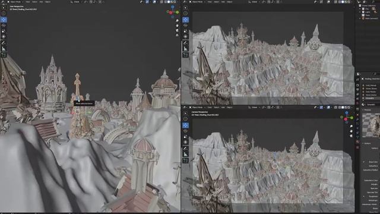Select the Add Cube tool in left viewport
380x214 pixels.
click(x=4, y=55)
